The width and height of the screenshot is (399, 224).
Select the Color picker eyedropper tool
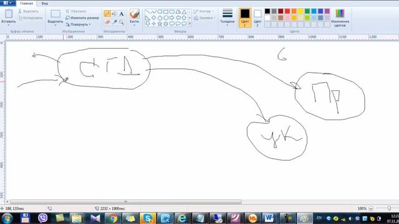pos(114,22)
